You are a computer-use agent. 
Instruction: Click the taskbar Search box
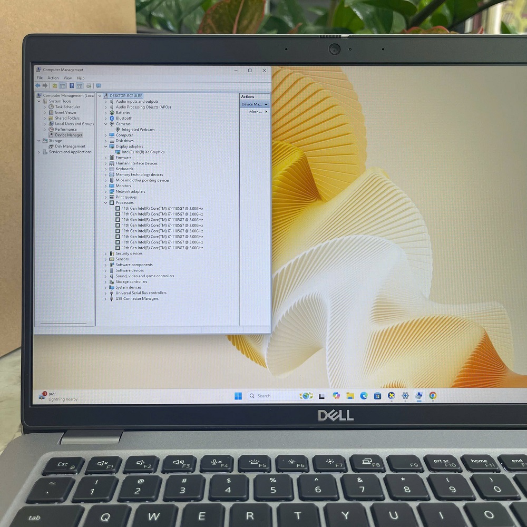269,396
